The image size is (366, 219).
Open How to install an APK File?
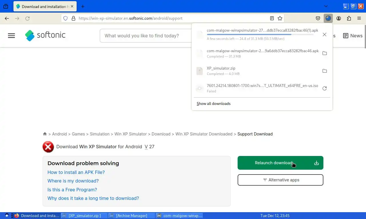pyautogui.click(x=76, y=172)
